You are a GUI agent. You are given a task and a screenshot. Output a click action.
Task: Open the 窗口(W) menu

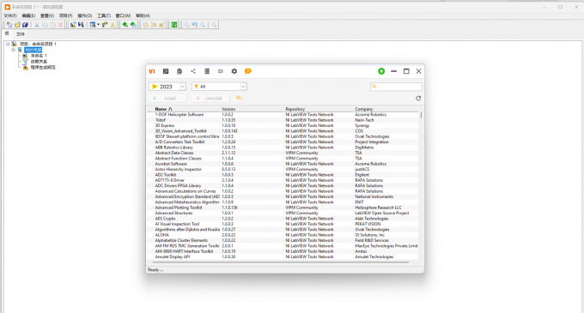123,15
